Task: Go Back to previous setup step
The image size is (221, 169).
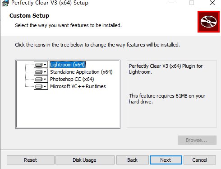Action: [x=132, y=160]
